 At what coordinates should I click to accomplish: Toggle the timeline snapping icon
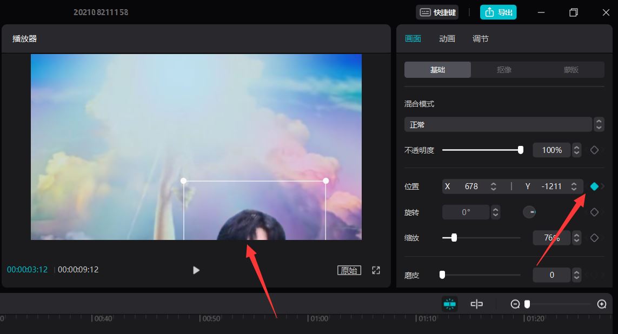click(450, 304)
